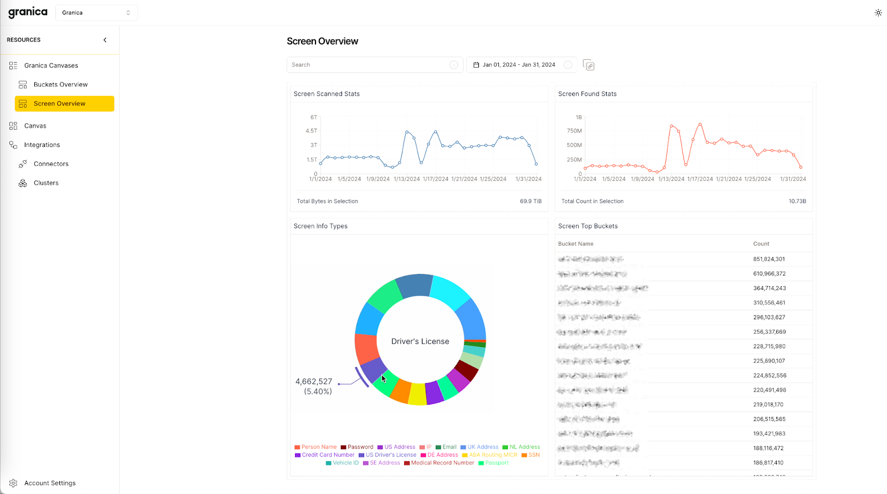Click the Integrations icon
The height and width of the screenshot is (494, 887).
[x=13, y=145]
